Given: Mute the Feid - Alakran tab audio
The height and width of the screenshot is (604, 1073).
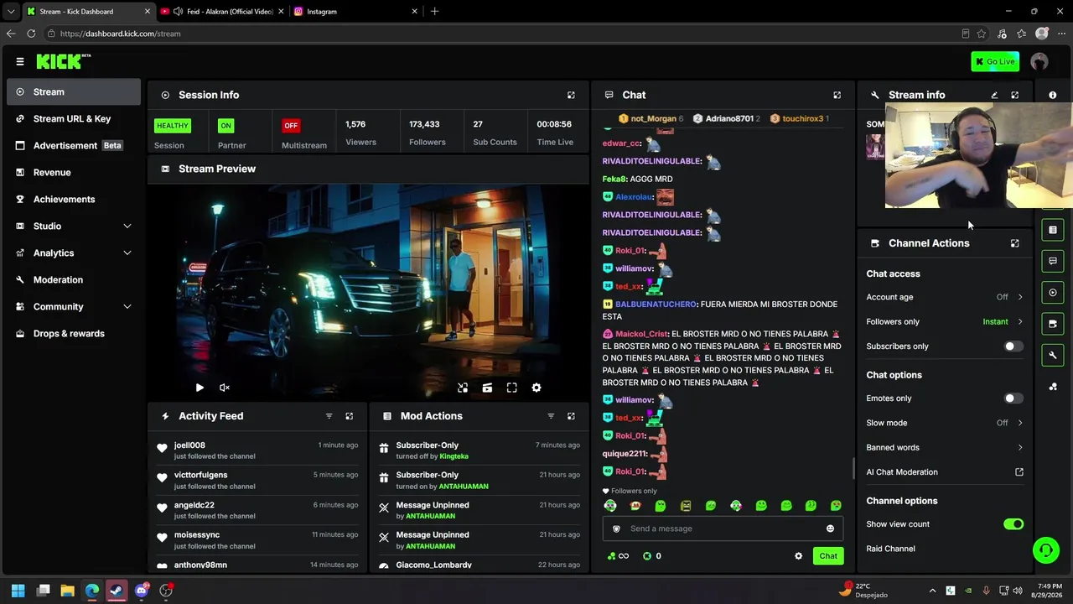Looking at the screenshot, I should click(178, 12).
